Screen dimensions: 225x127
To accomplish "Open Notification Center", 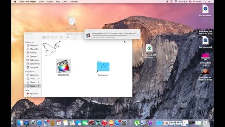I will coord(210,1).
